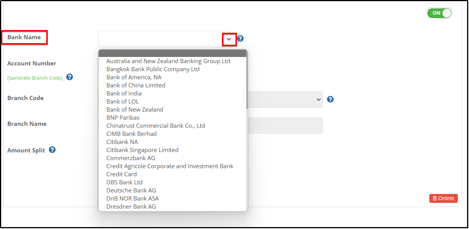The height and width of the screenshot is (229, 469).
Task: Select Citibank Singapore Limited option
Action: point(142,150)
